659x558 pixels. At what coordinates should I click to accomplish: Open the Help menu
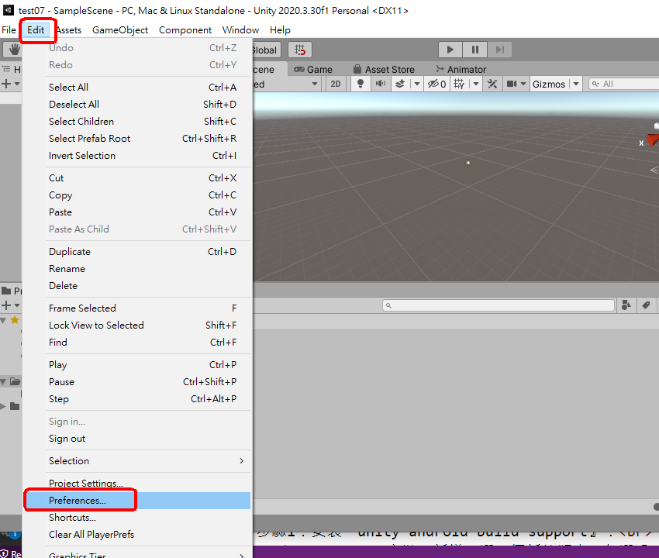tap(281, 29)
